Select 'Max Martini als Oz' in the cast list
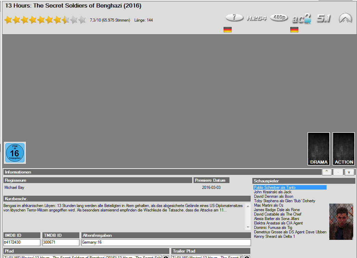 269,205
